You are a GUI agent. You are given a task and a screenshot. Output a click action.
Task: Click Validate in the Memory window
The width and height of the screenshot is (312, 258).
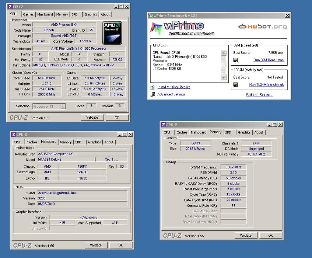[246, 235]
